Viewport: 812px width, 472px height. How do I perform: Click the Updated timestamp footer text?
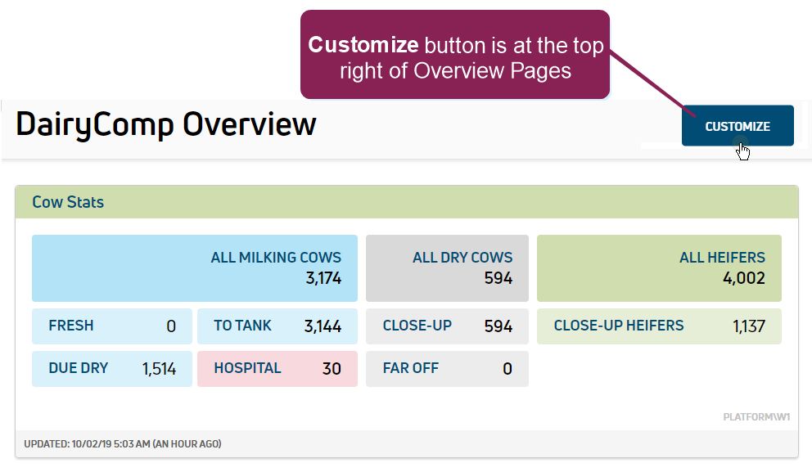pos(123,444)
